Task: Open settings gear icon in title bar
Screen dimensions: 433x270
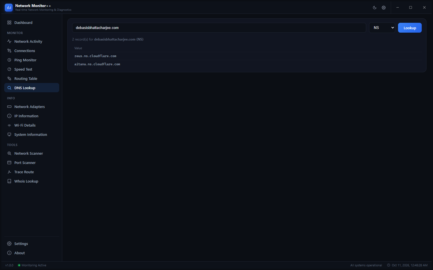Action: click(384, 8)
